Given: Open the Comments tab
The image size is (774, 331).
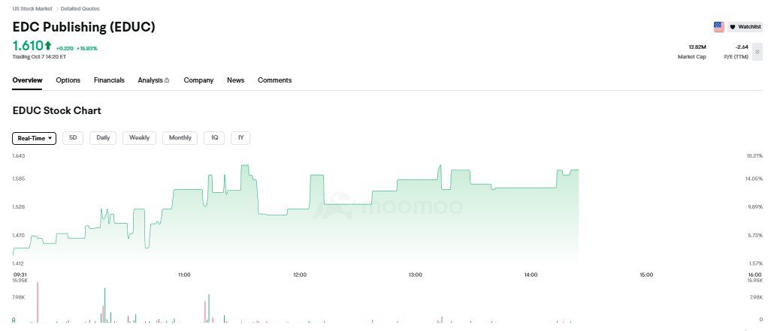Looking at the screenshot, I should (274, 80).
